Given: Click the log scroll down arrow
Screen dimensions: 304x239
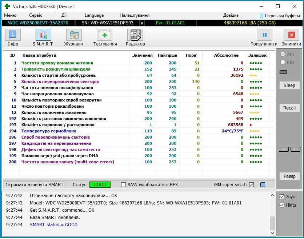Looking at the screenshot, I should (x=272, y=233).
